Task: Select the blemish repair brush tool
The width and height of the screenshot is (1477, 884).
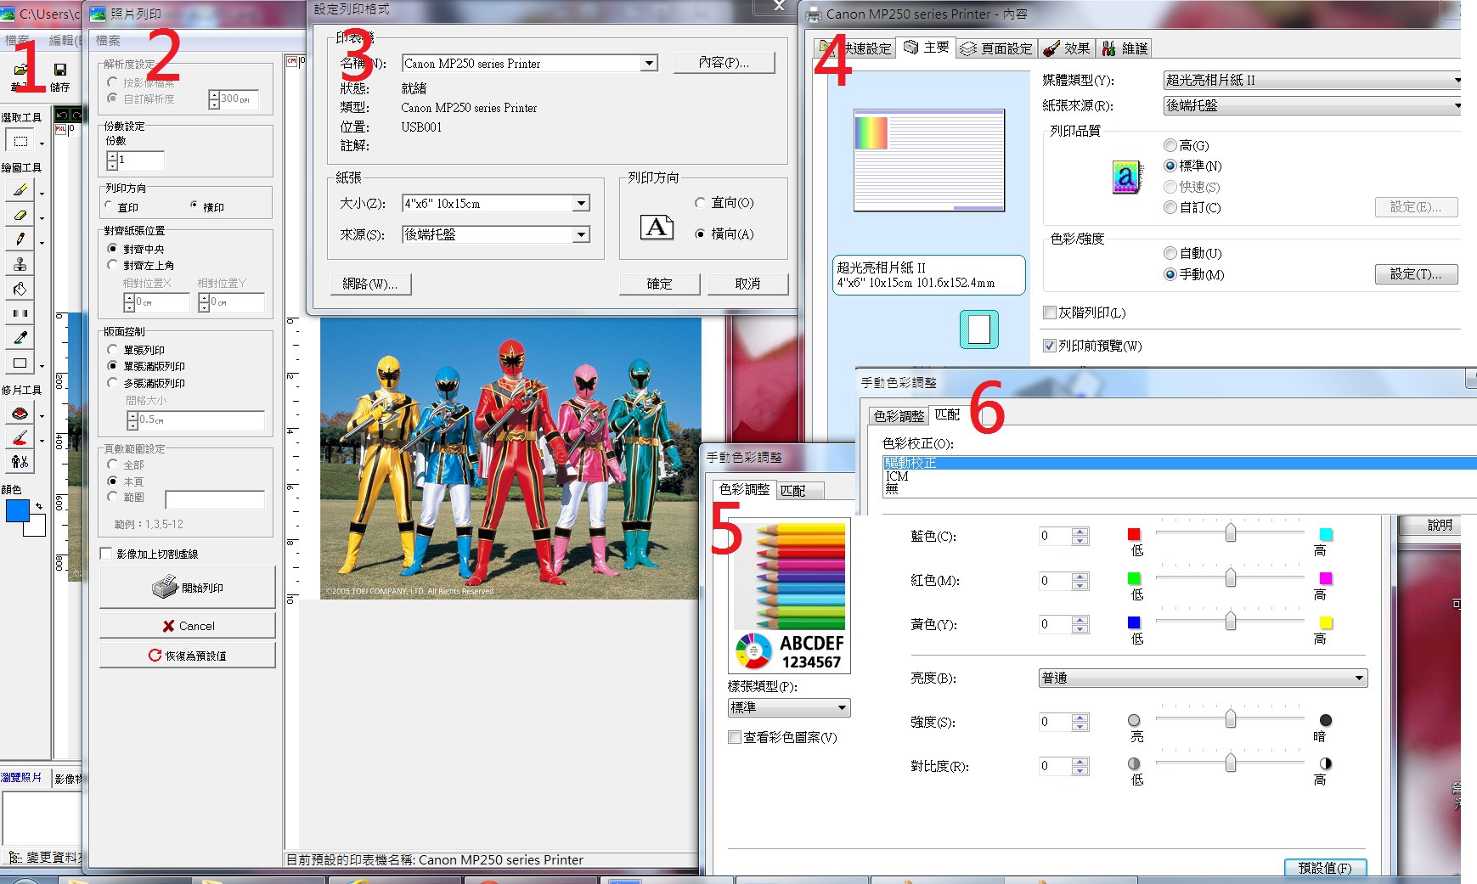Action: 20,438
